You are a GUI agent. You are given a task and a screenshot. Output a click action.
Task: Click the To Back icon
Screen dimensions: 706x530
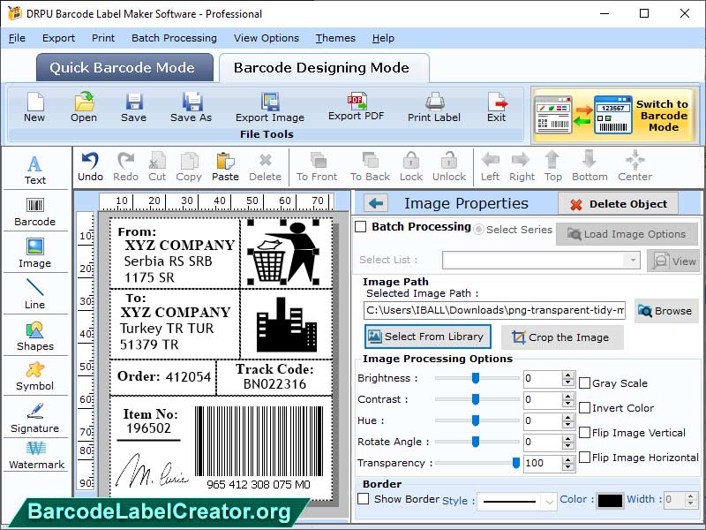(370, 167)
